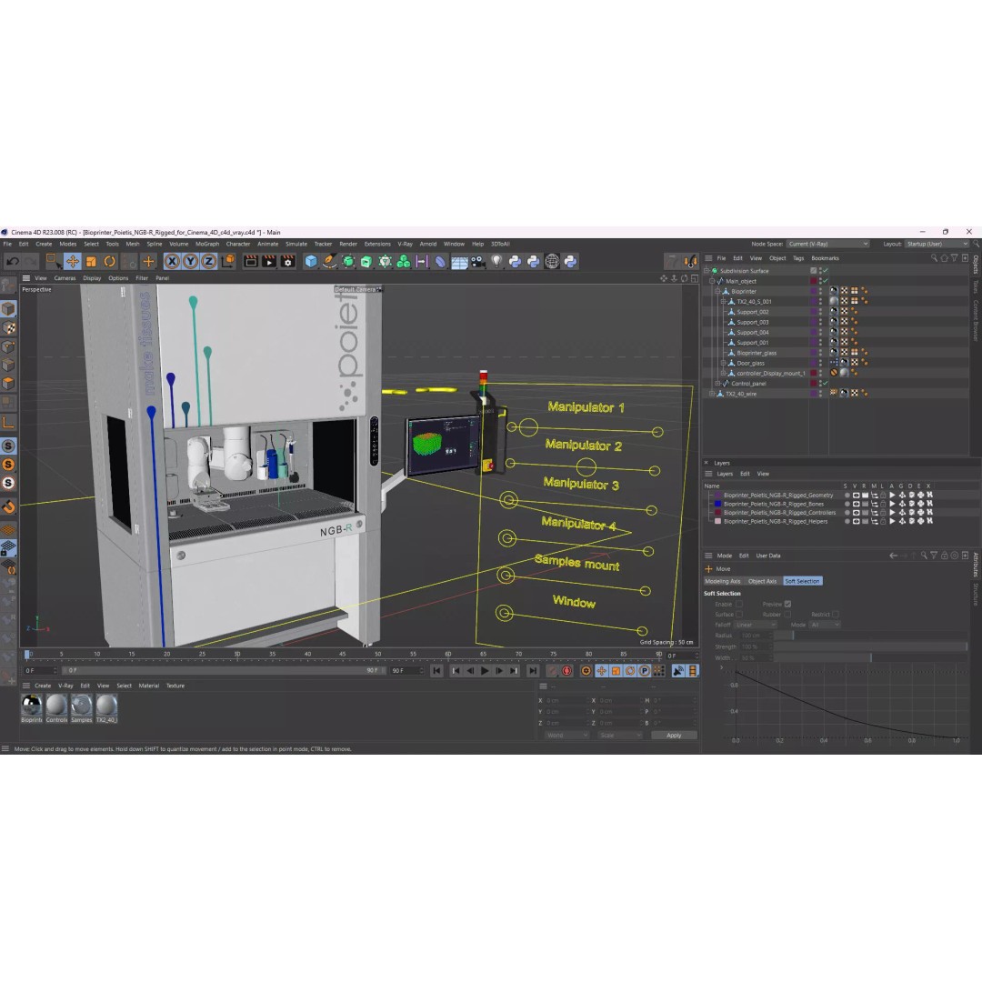
Task: Go to the end of the animation
Action: pyautogui.click(x=532, y=671)
